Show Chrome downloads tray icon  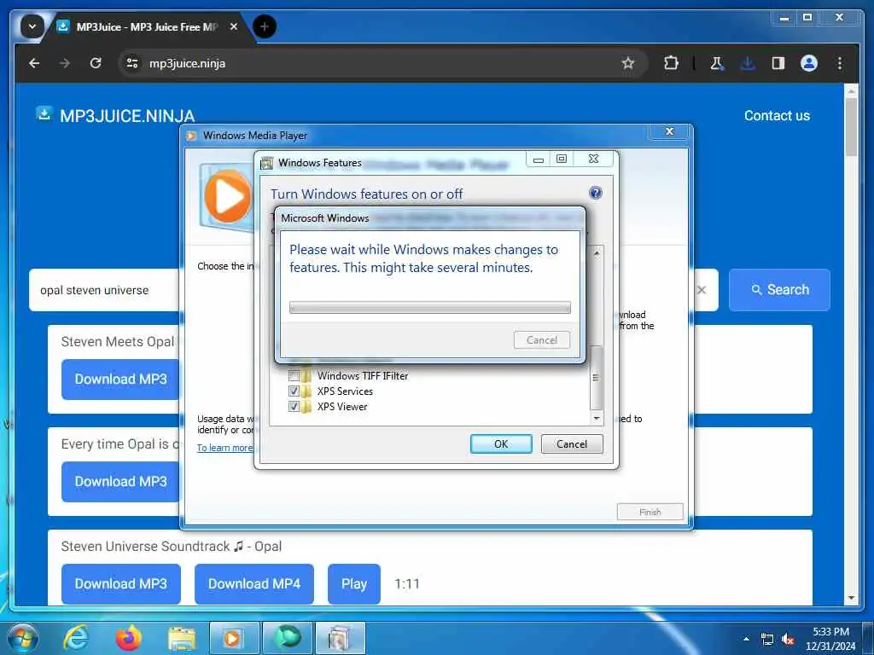coord(748,63)
